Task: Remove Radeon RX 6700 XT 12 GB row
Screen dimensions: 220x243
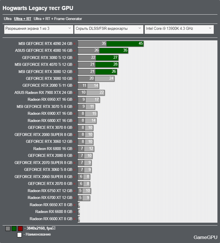Action: [74, 198]
